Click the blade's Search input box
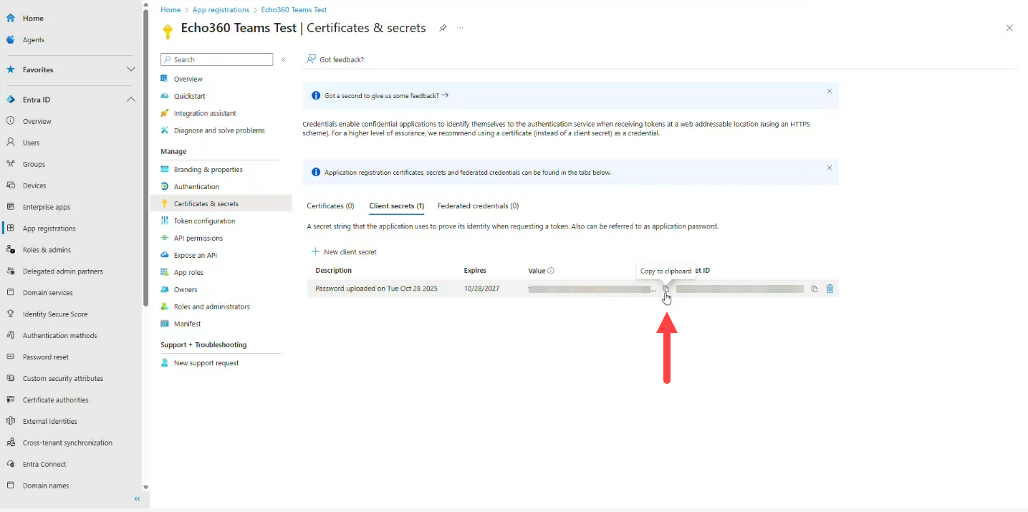The height and width of the screenshot is (512, 1028). pyautogui.click(x=215, y=59)
